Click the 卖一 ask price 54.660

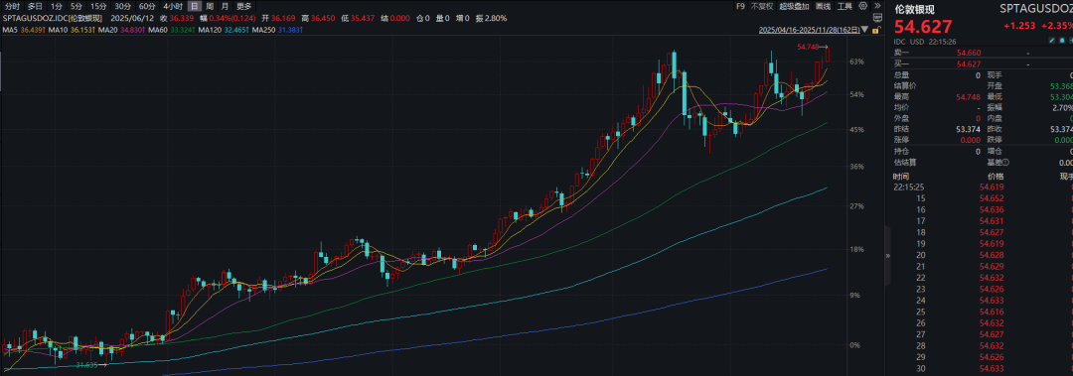click(969, 53)
